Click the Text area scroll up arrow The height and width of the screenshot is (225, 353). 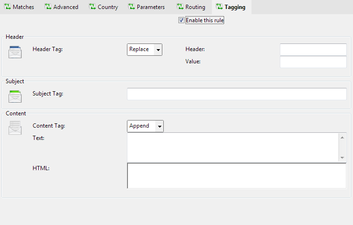pyautogui.click(x=342, y=138)
